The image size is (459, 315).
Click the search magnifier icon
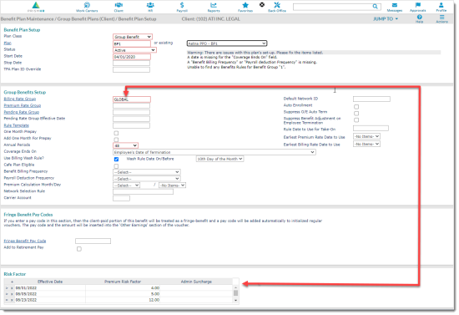coord(375,7)
